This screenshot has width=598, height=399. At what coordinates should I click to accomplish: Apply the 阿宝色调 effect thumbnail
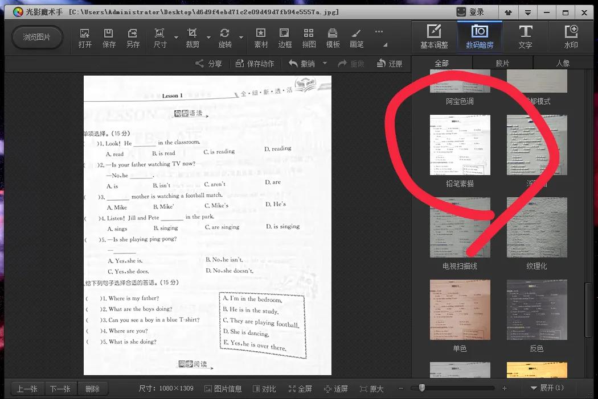(460, 81)
